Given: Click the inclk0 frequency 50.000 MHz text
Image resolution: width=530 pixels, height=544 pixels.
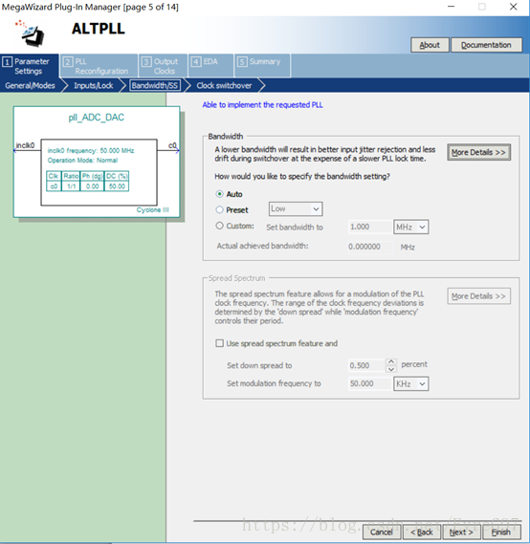Looking at the screenshot, I should coord(91,150).
